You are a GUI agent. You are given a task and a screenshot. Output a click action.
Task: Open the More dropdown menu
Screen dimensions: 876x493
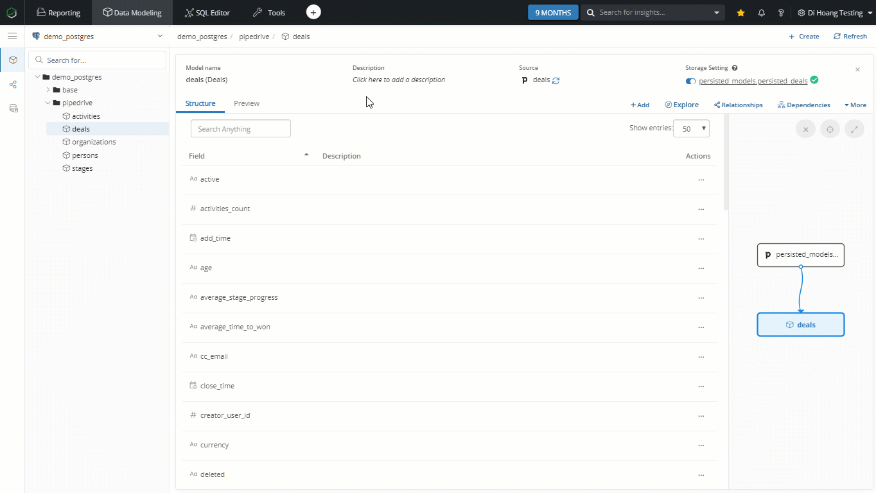coord(855,105)
